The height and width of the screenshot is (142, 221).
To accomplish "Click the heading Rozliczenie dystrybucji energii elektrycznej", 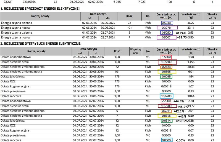I will pyautogui.click(x=41, y=44).
